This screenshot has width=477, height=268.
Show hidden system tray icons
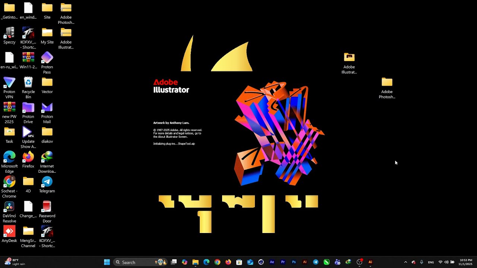click(405, 262)
